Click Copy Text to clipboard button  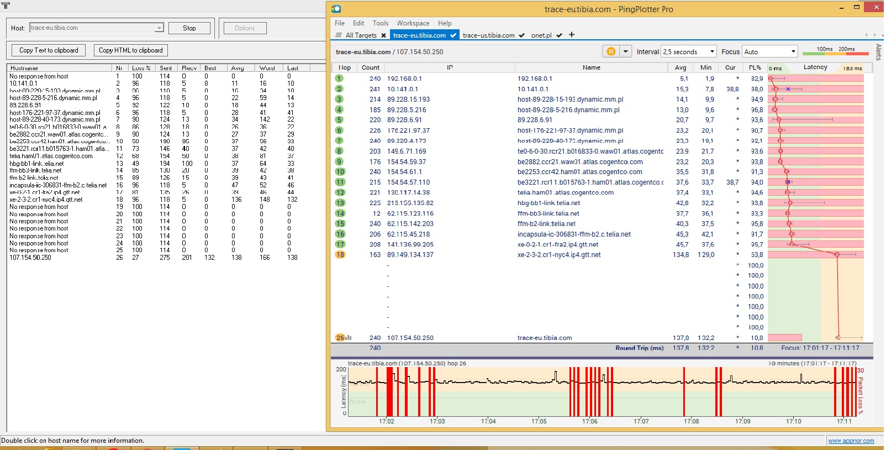point(49,50)
